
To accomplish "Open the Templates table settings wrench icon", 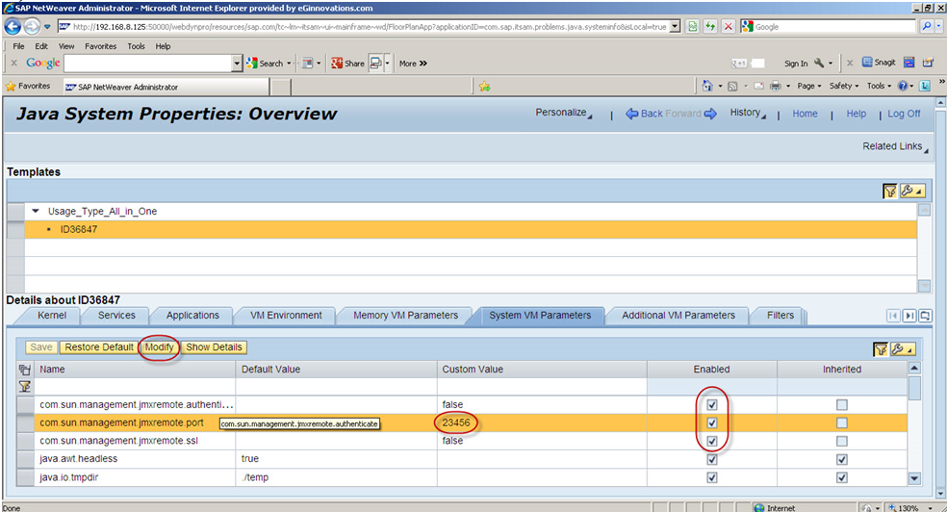I will click(911, 192).
